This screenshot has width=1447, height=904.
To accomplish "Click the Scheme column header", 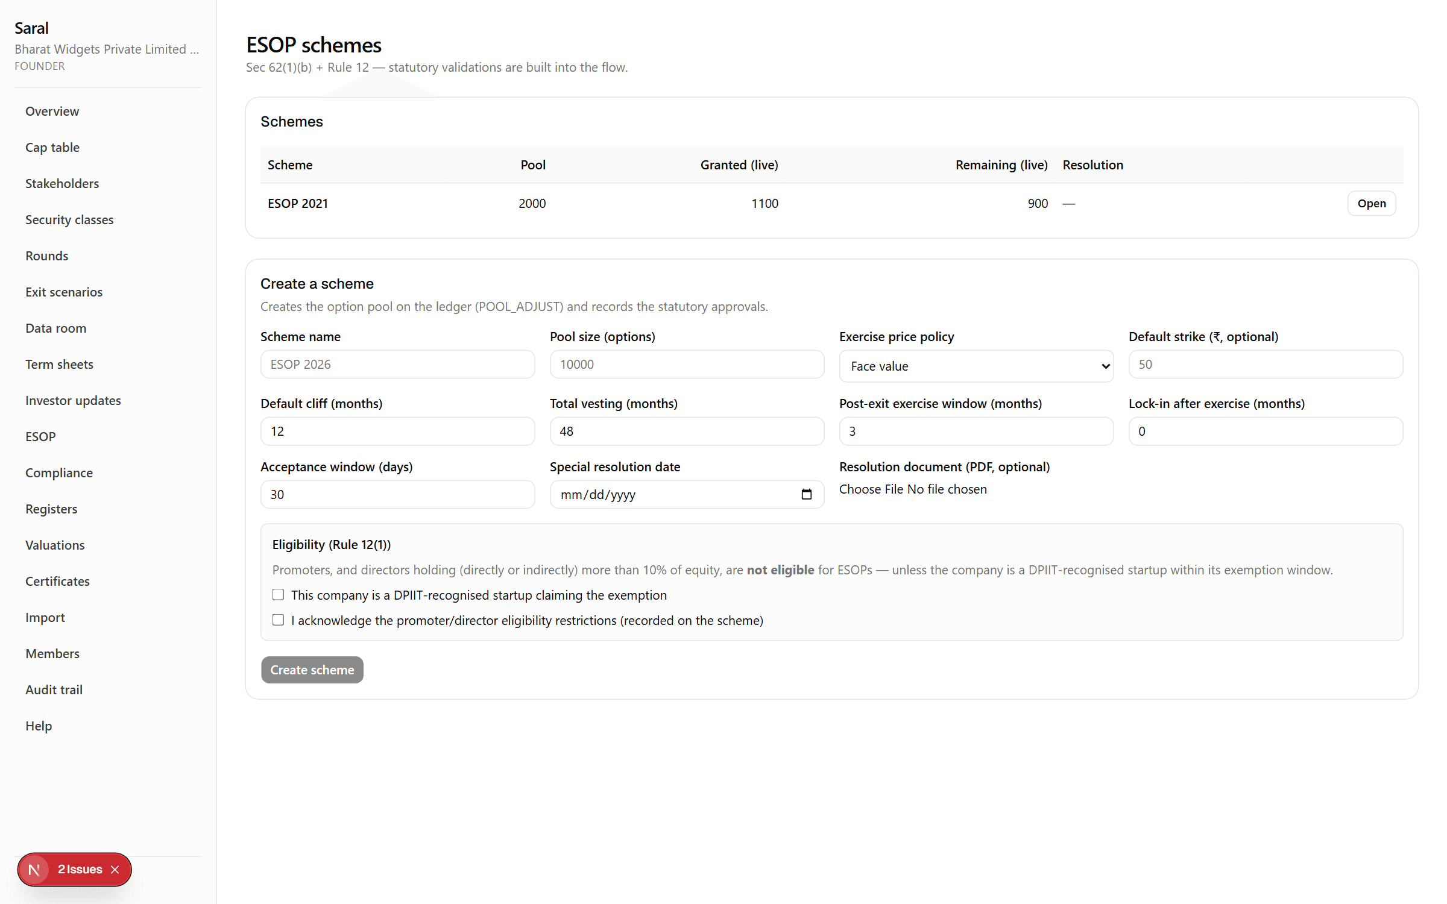I will [x=290, y=165].
